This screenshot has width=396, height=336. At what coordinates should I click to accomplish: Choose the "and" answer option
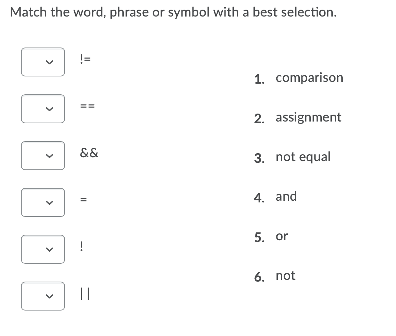point(286,197)
